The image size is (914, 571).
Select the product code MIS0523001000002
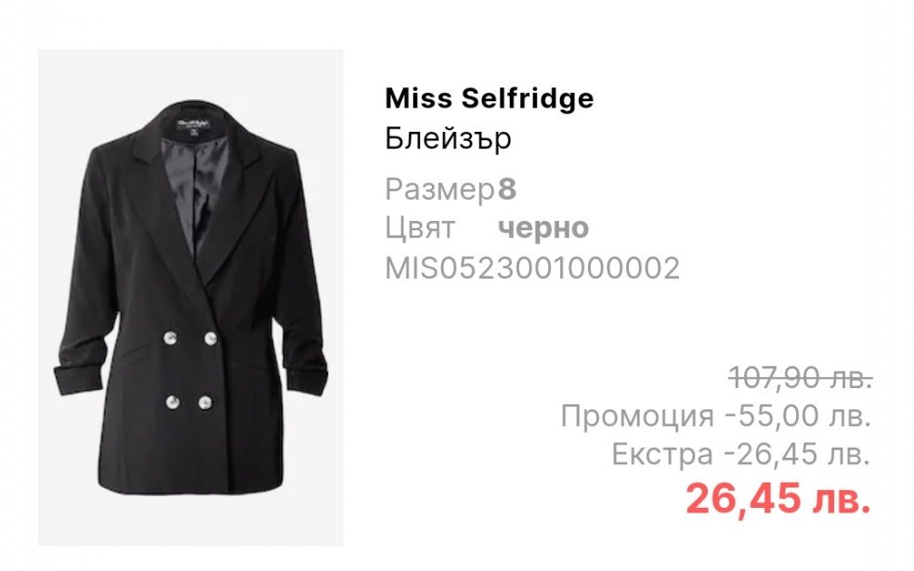532,268
